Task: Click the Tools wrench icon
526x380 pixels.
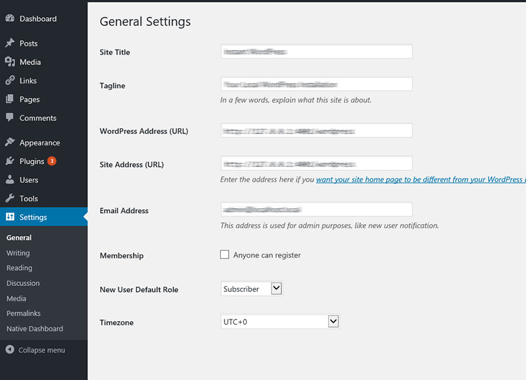Action: coord(10,198)
